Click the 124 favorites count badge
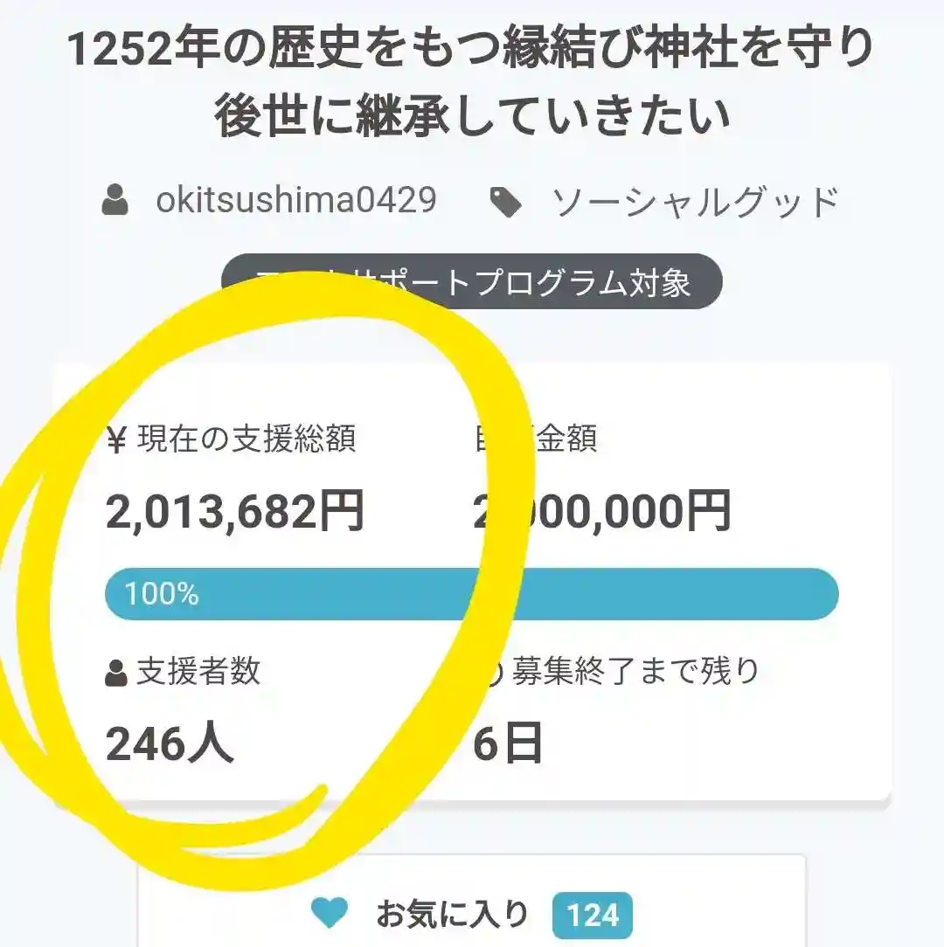Viewport: 944px width, 947px height. (592, 916)
